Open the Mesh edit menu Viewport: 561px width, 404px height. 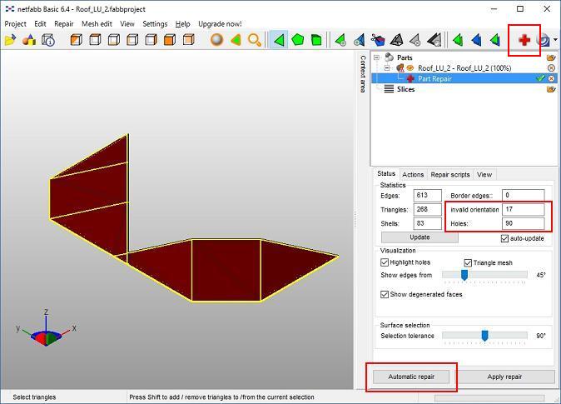pos(97,24)
